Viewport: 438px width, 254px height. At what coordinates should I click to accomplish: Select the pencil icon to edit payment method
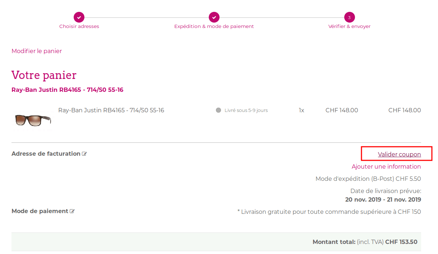coord(73,211)
